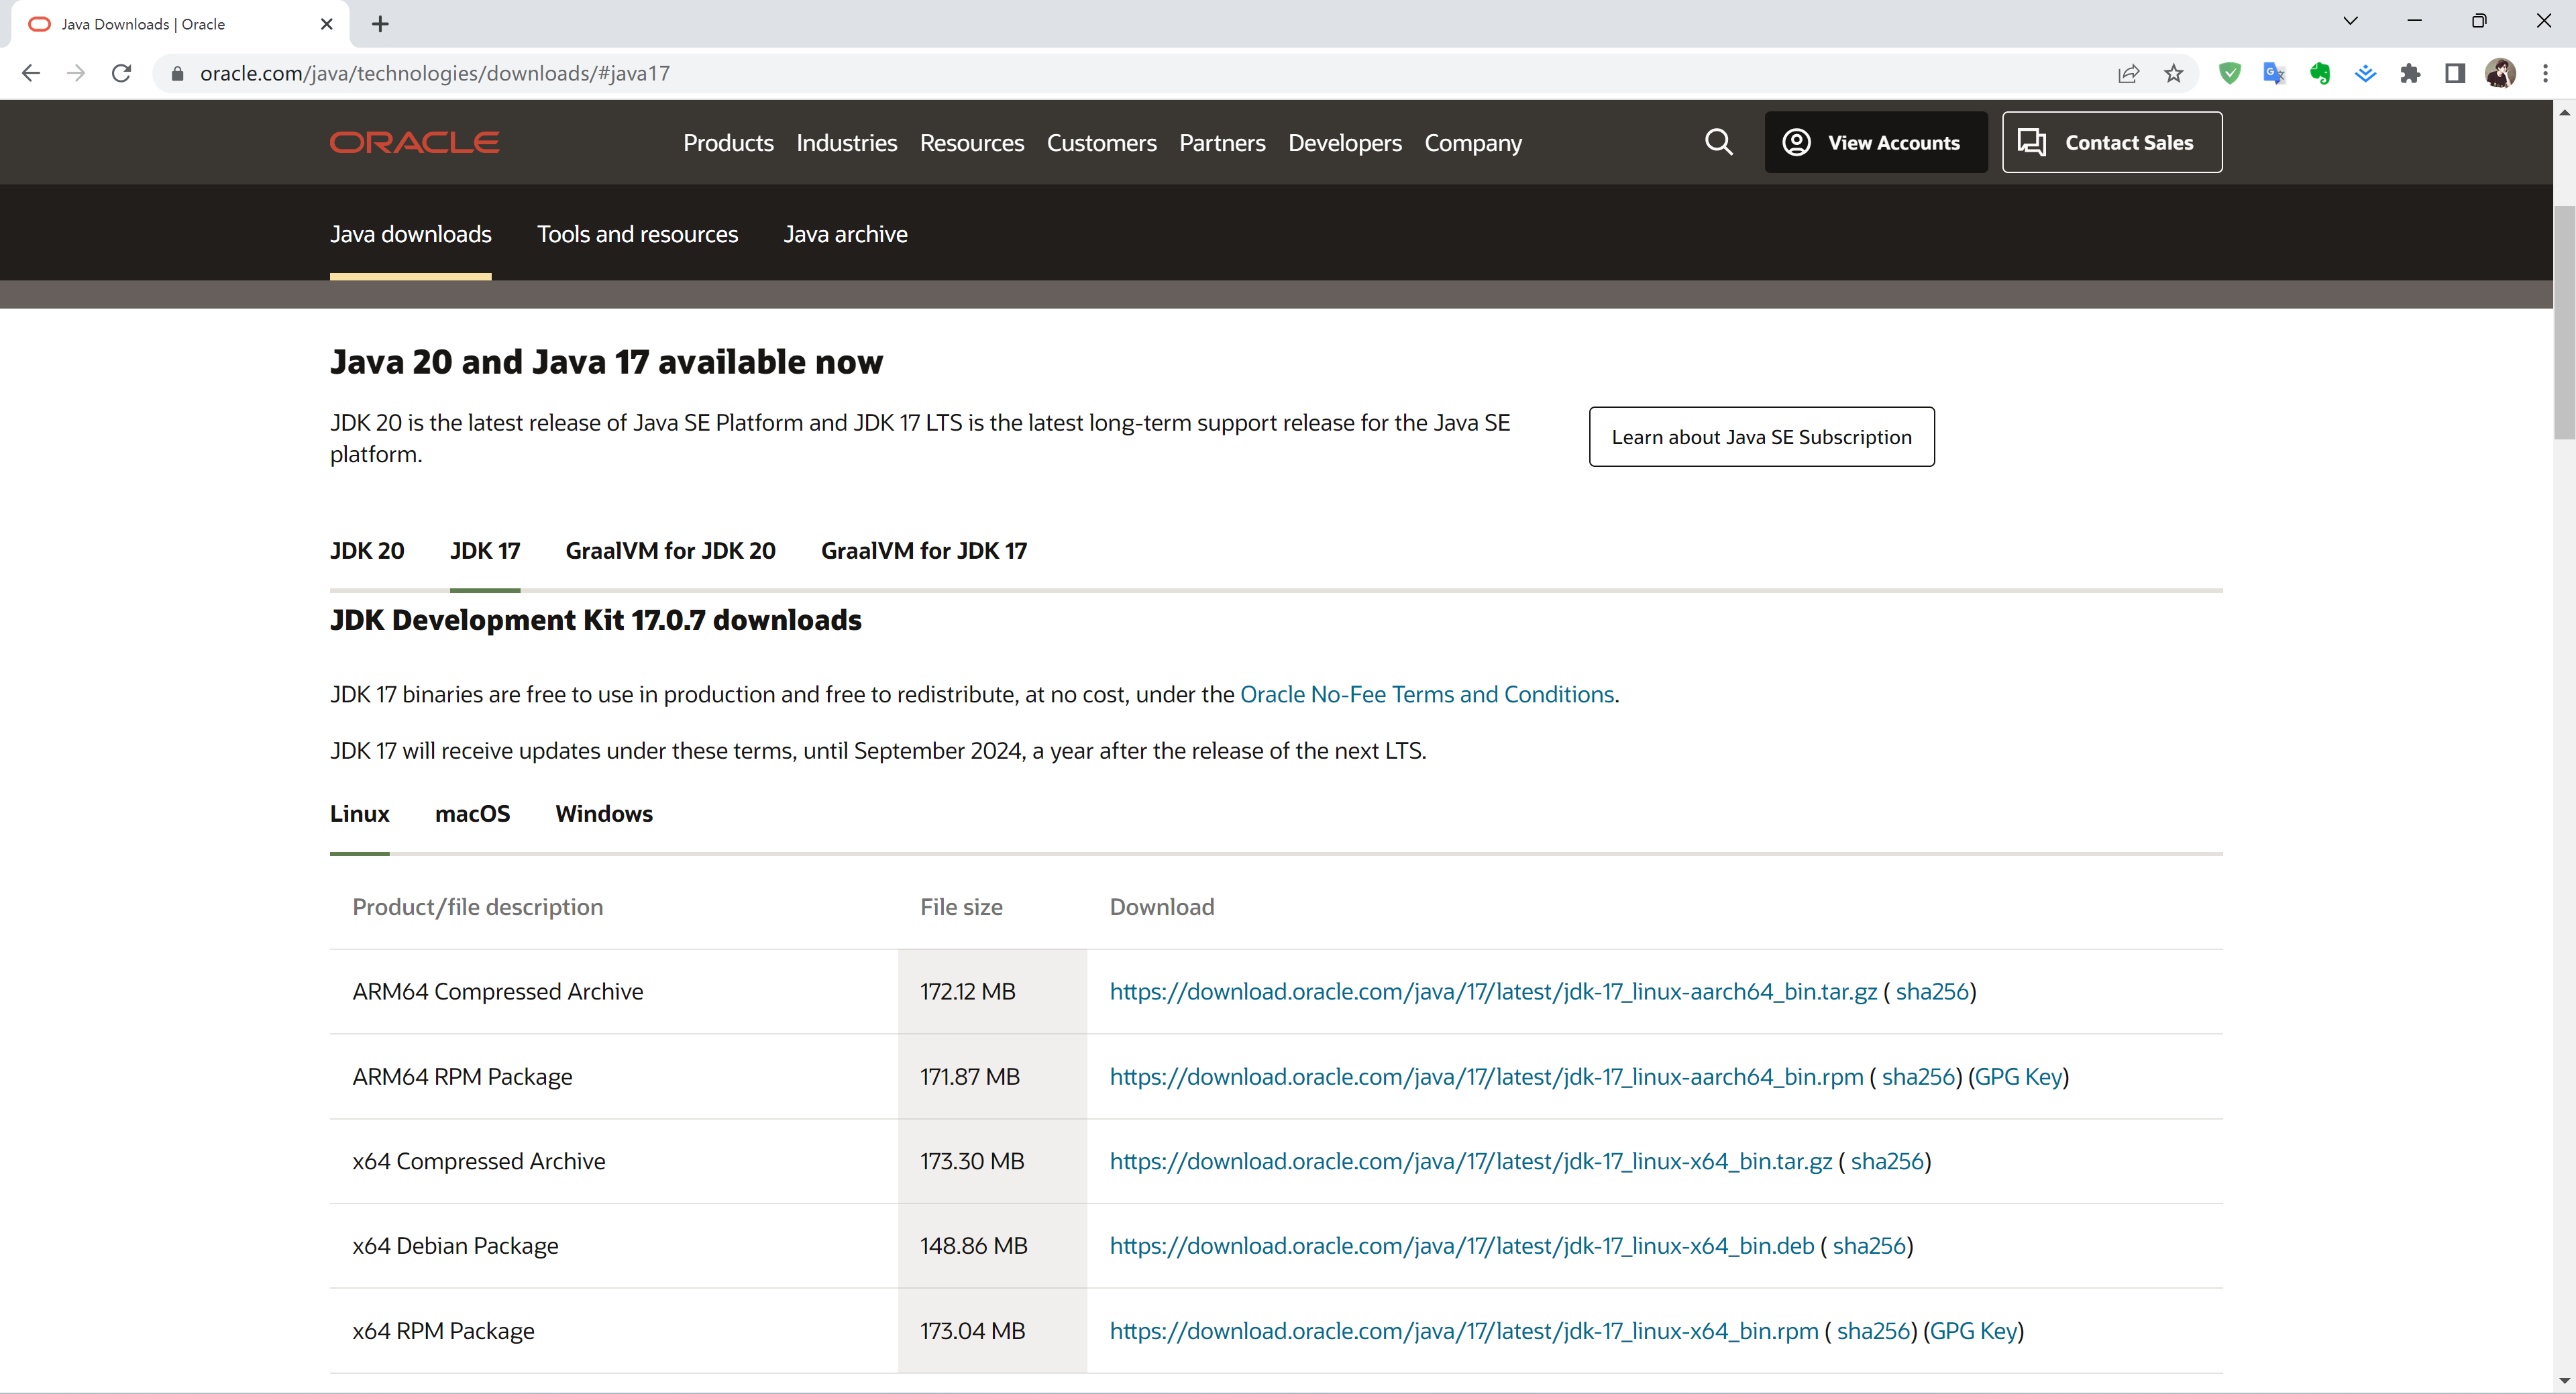Open the Developers menu
The height and width of the screenshot is (1394, 2576).
(x=1344, y=143)
